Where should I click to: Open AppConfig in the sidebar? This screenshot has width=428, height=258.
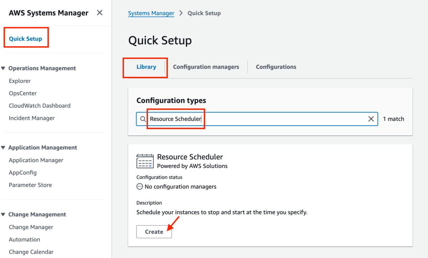[x=23, y=173]
